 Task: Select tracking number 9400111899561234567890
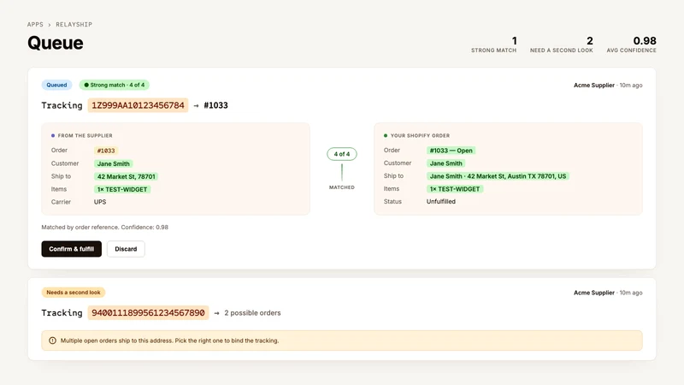tap(148, 312)
